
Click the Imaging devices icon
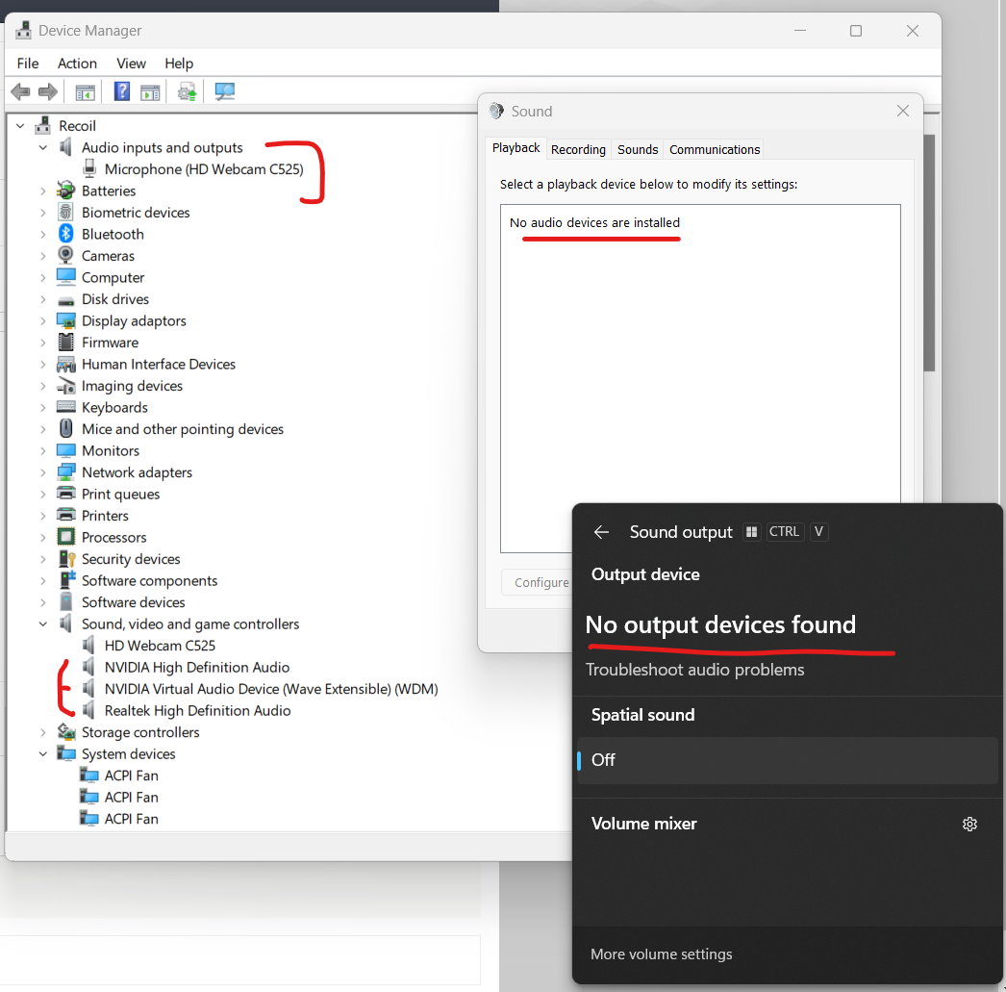pyautogui.click(x=65, y=386)
